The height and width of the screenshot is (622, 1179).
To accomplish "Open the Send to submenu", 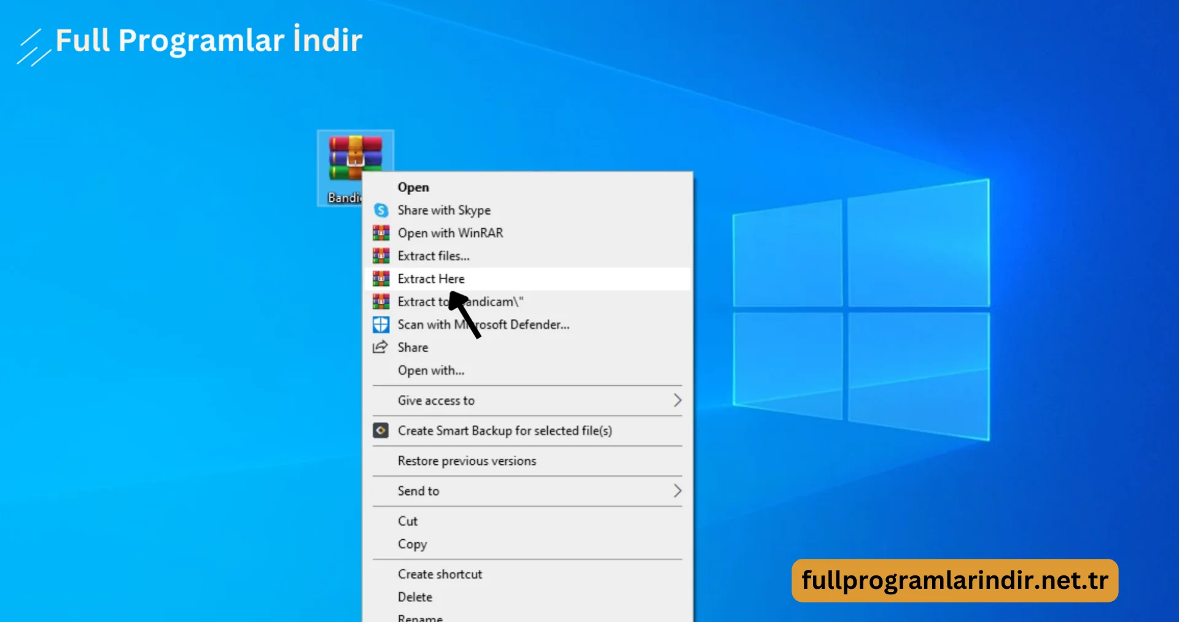I will 528,491.
